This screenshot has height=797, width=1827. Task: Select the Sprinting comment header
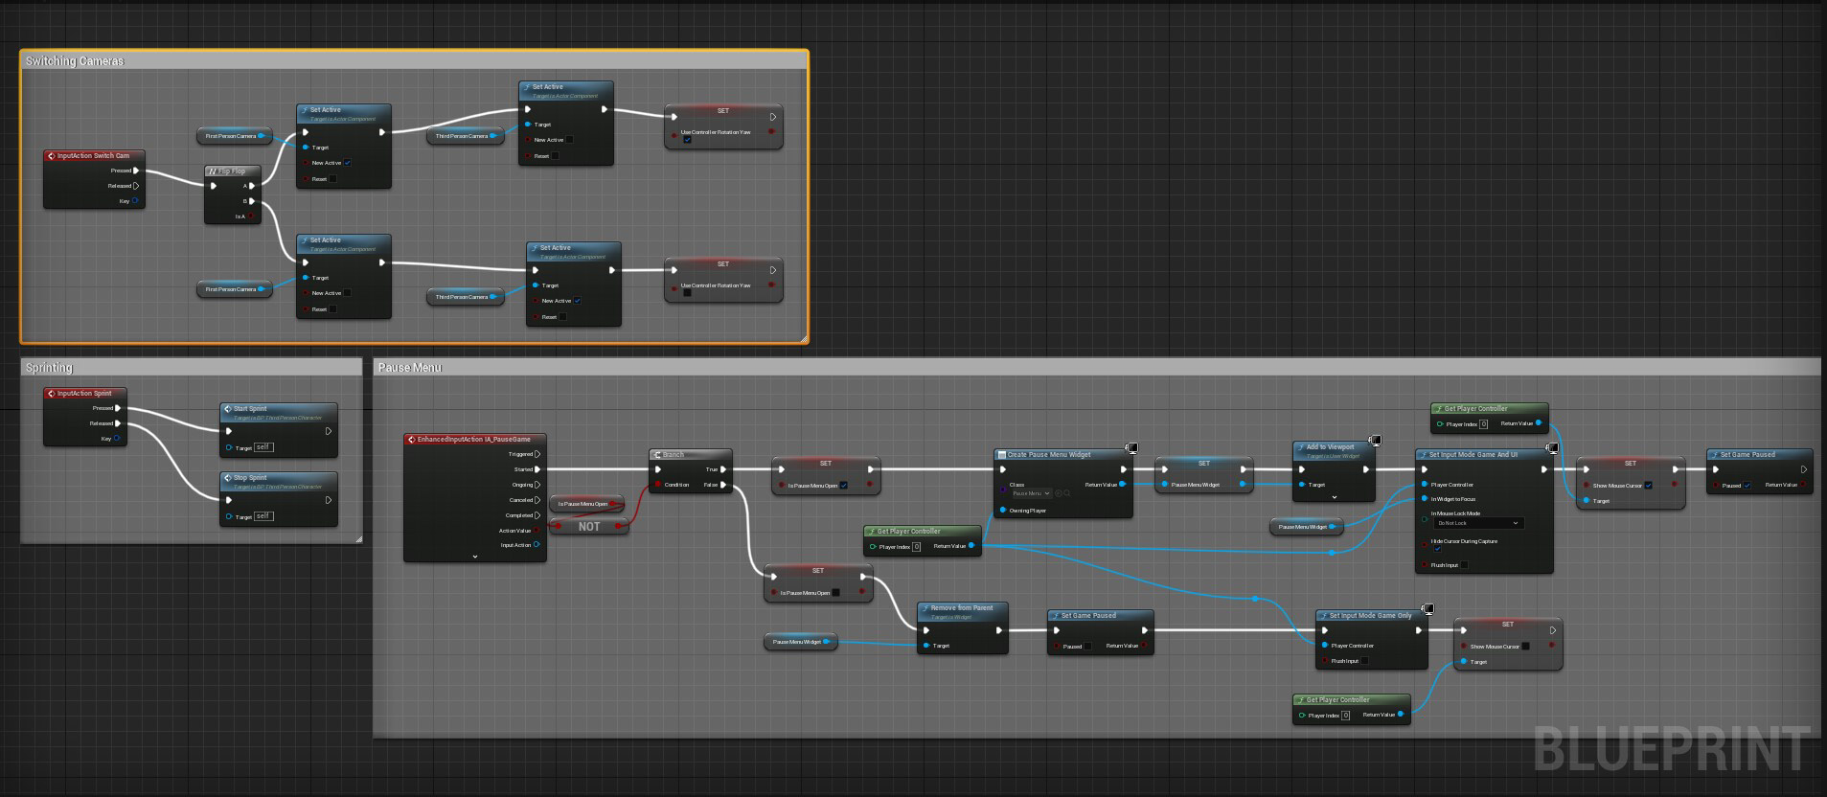point(192,367)
